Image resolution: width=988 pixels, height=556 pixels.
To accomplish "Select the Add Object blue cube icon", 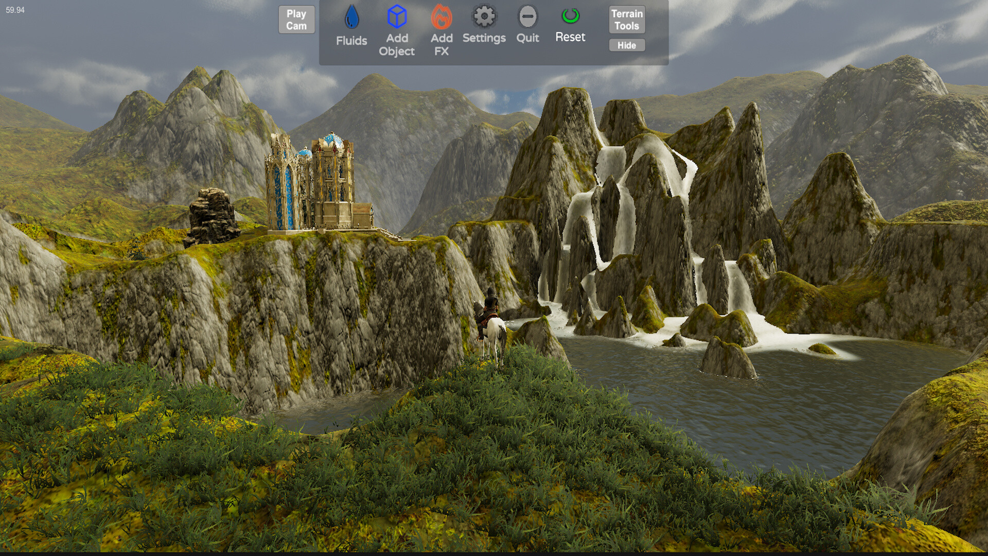I will click(396, 18).
